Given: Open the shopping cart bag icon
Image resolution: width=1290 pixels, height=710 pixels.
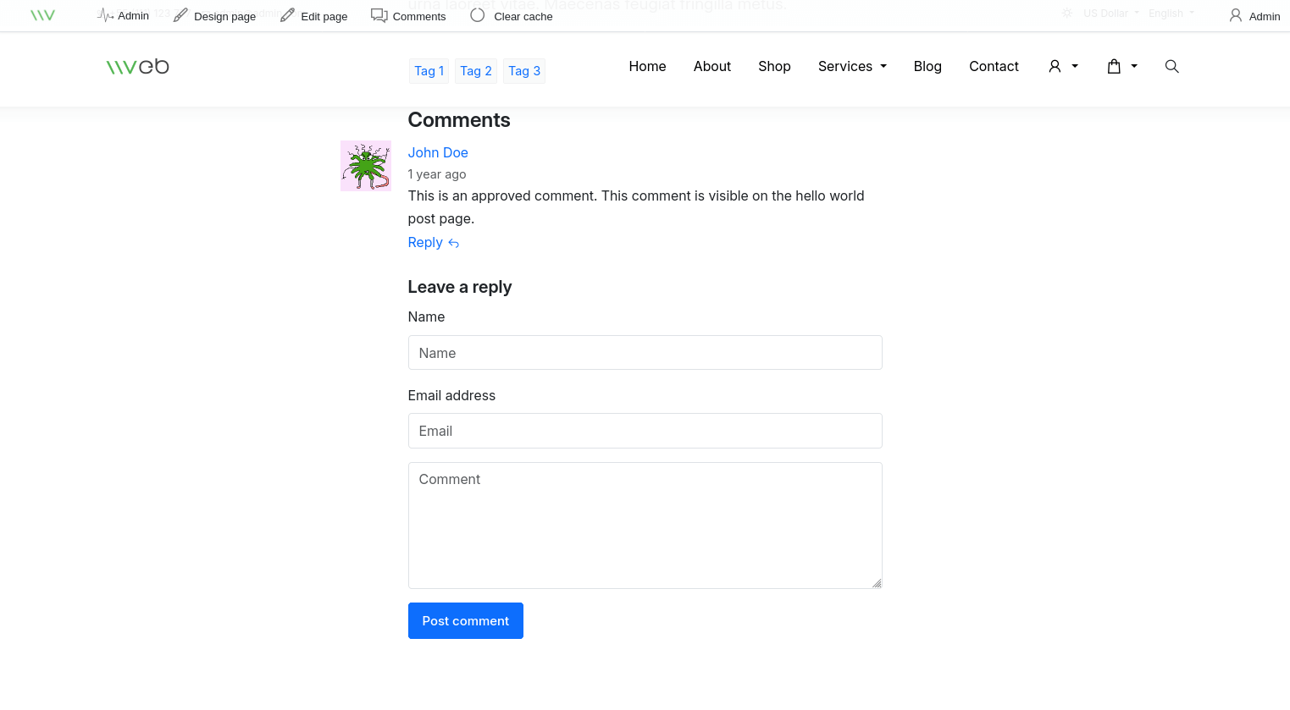Looking at the screenshot, I should click(x=1114, y=66).
